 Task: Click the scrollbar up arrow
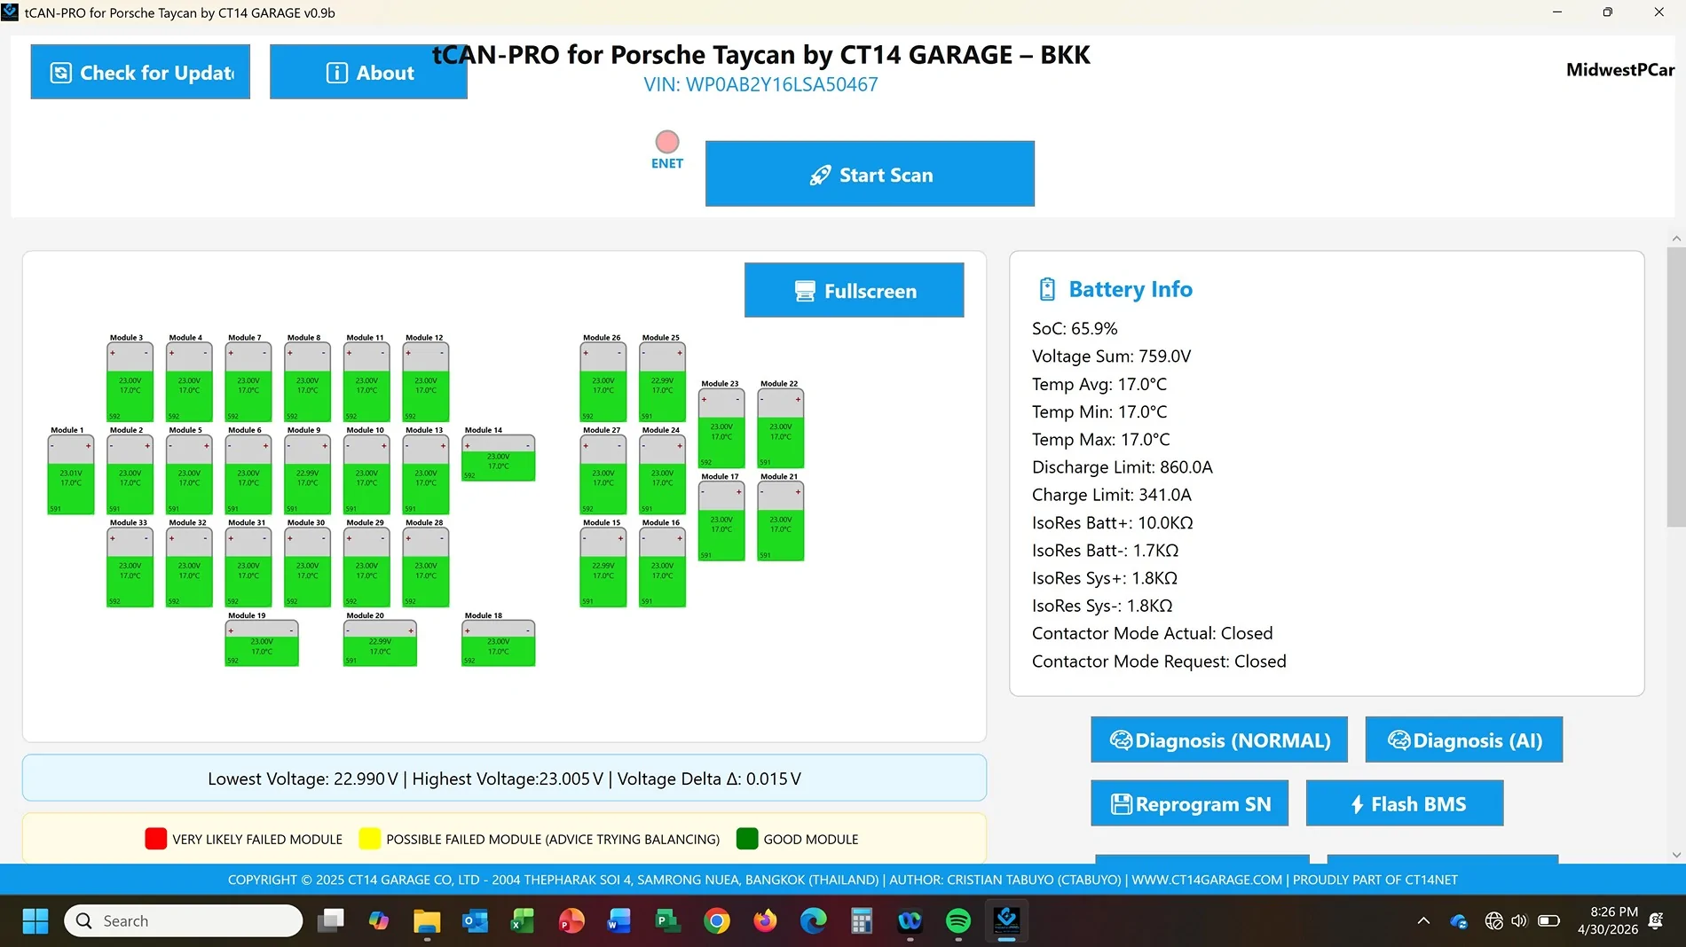[1676, 239]
